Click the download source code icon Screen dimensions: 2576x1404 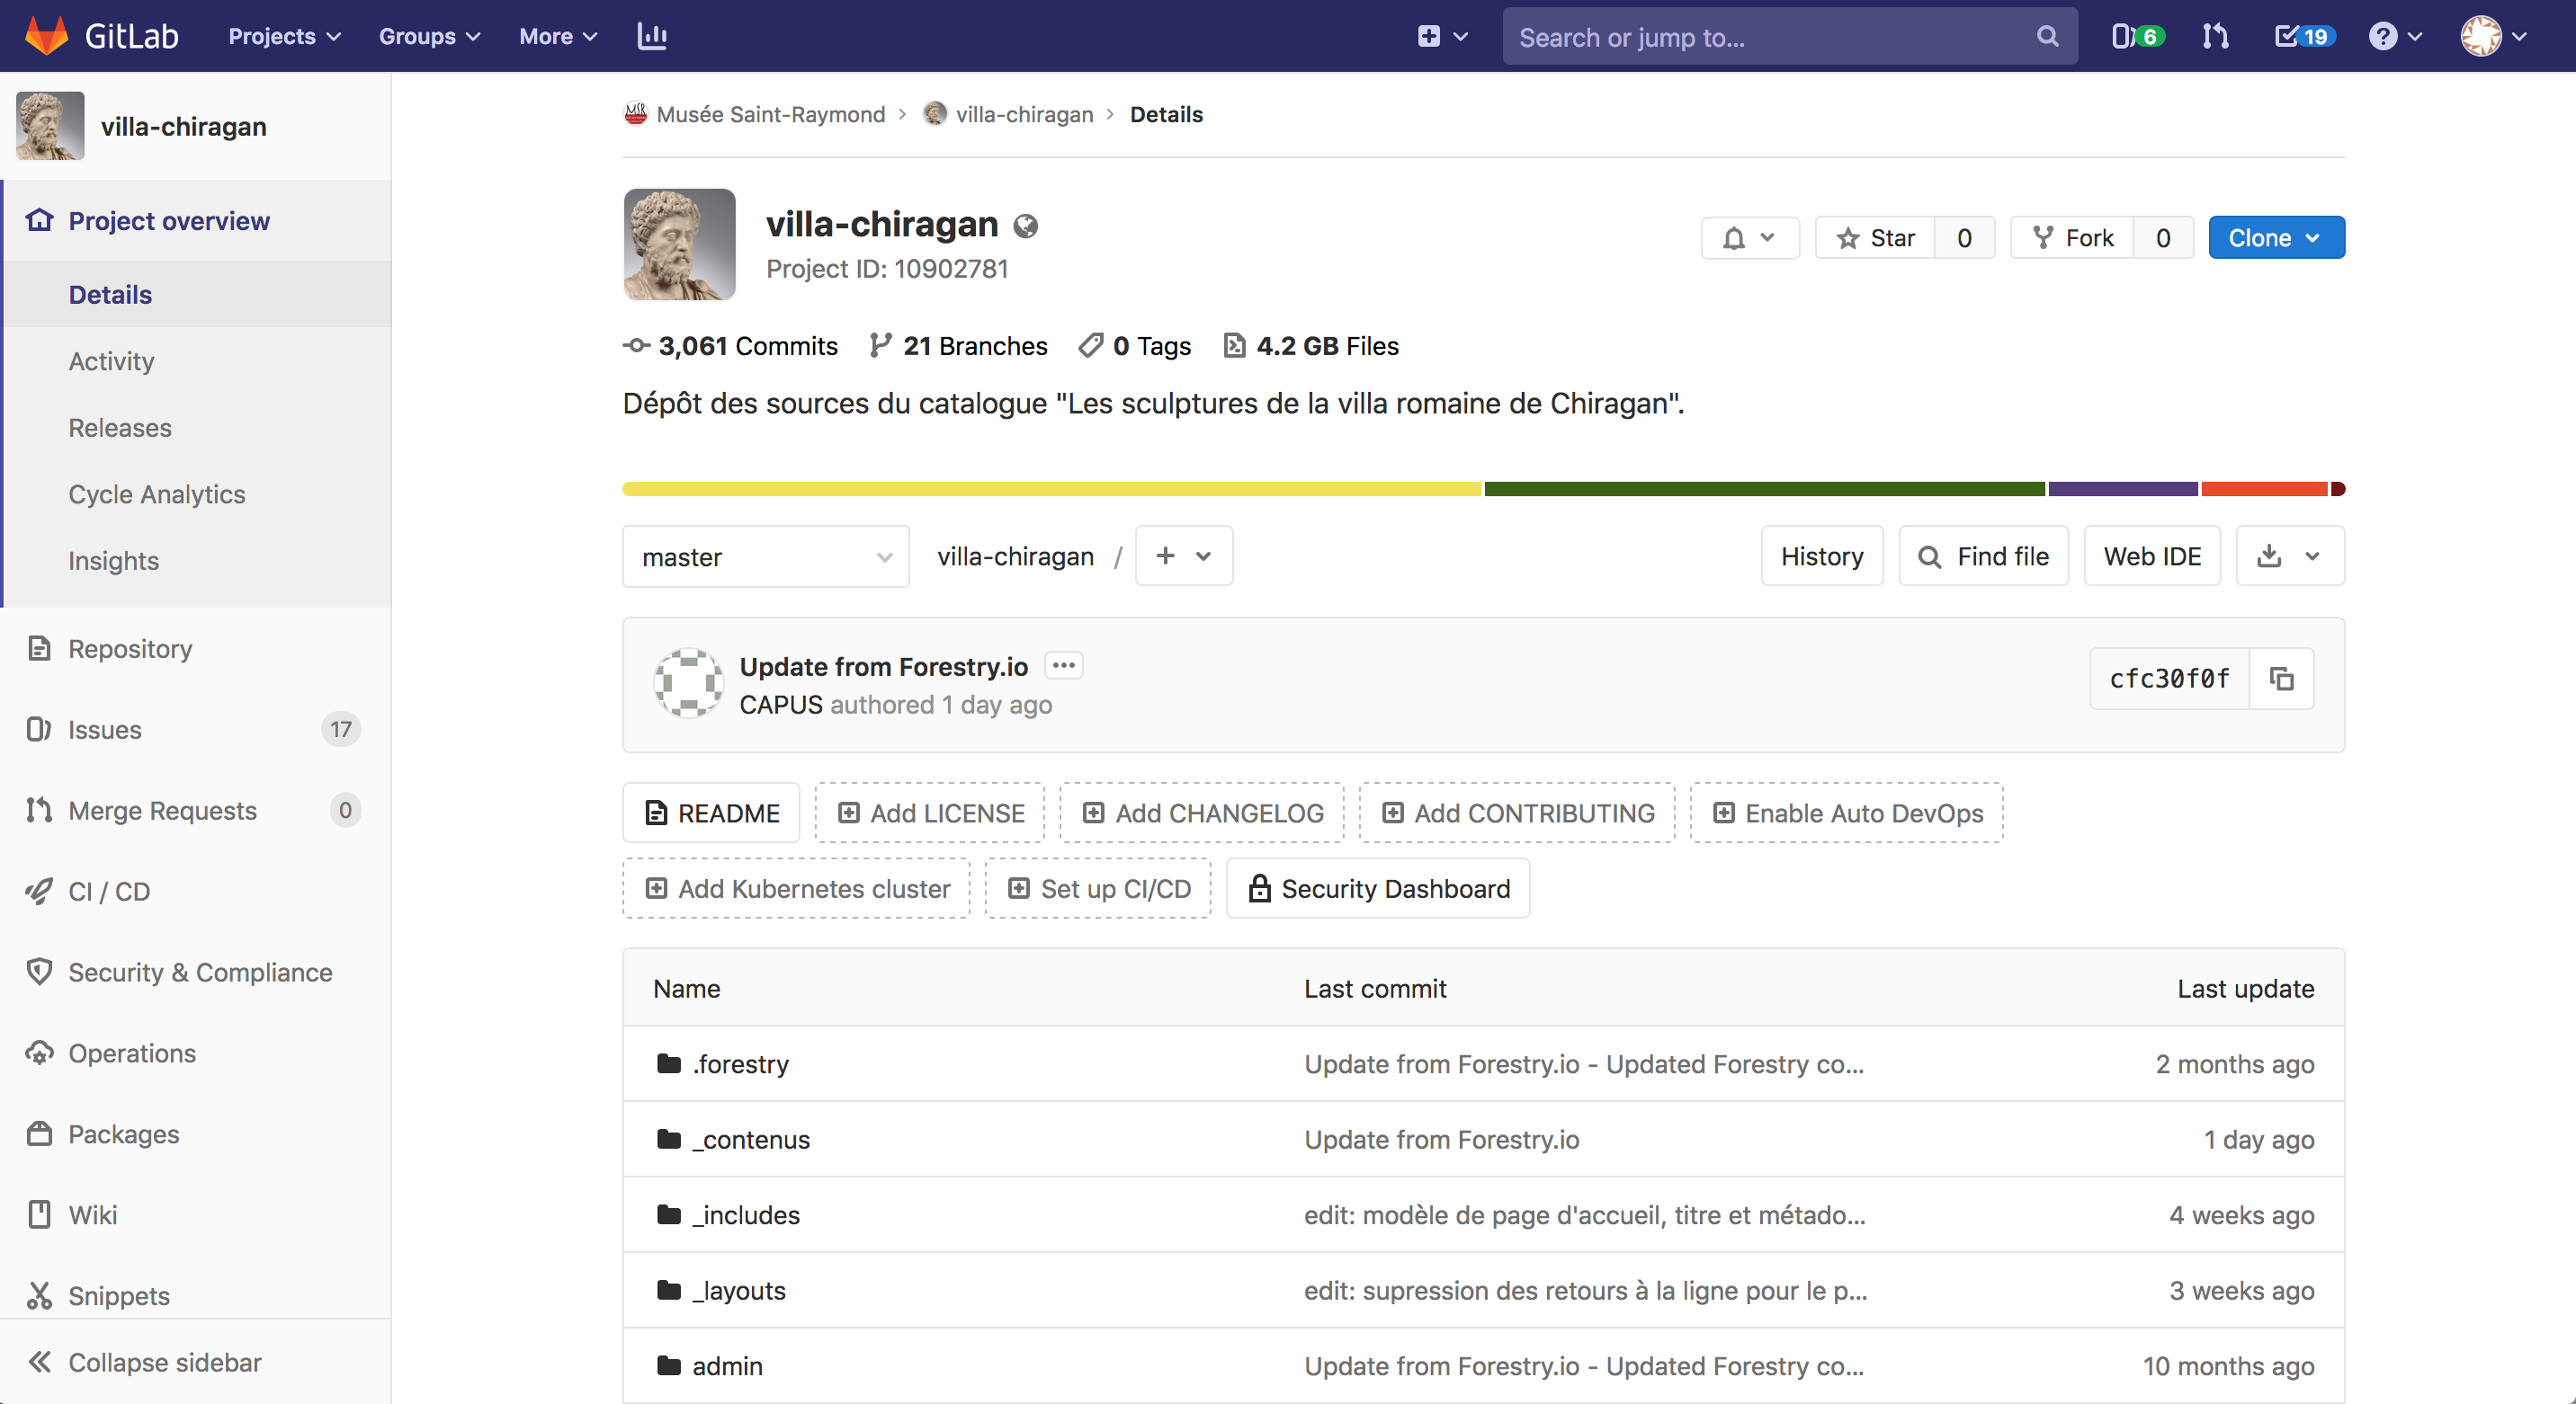[2270, 555]
